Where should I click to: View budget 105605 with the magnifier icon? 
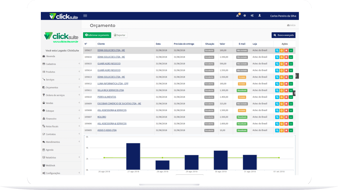click(277, 130)
